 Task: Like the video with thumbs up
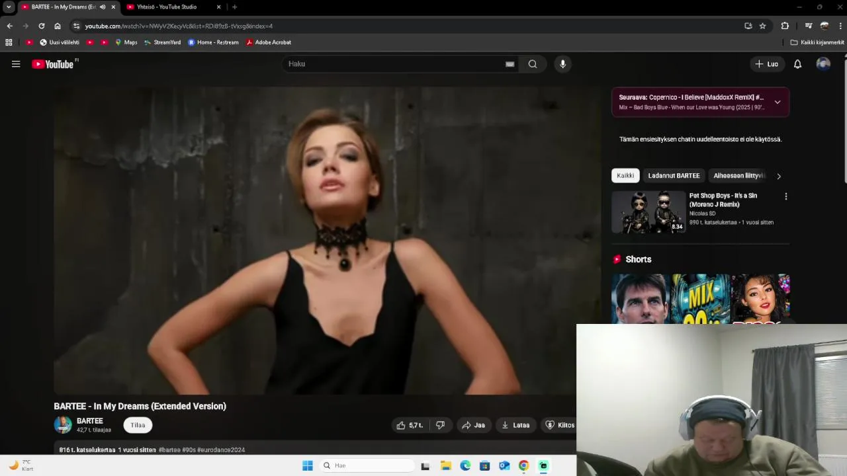tap(410, 425)
